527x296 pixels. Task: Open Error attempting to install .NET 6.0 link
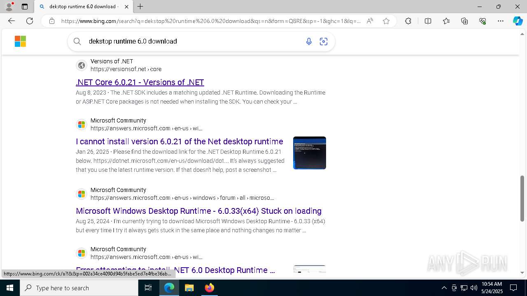175,270
